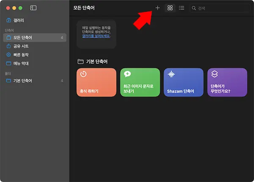Toggle the sidebar visibility button
Viewport: 254px width, 182px height.
point(33,8)
